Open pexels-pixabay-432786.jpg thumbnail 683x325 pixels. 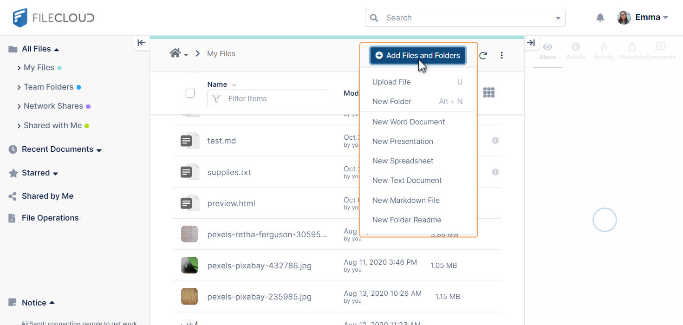(x=189, y=265)
